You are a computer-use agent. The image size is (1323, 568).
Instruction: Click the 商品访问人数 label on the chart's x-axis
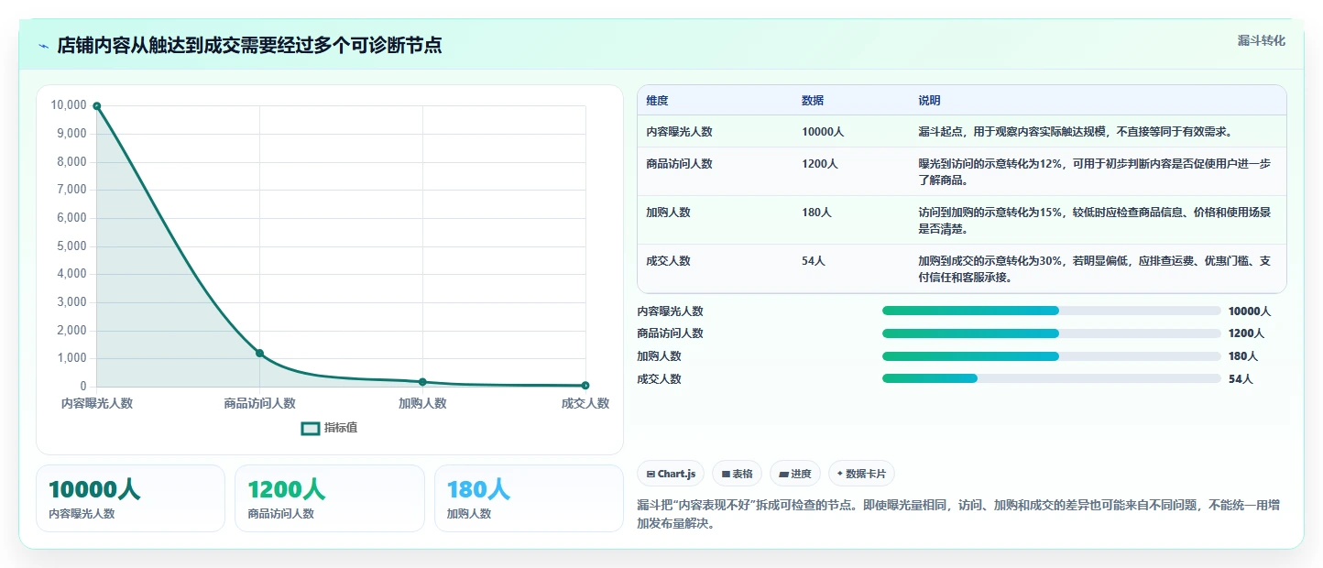pyautogui.click(x=259, y=403)
